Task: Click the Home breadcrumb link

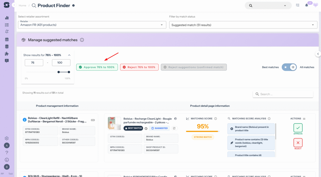Action: tap(22, 6)
